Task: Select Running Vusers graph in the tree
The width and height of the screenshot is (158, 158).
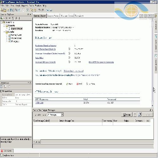Action: click(x=16, y=35)
